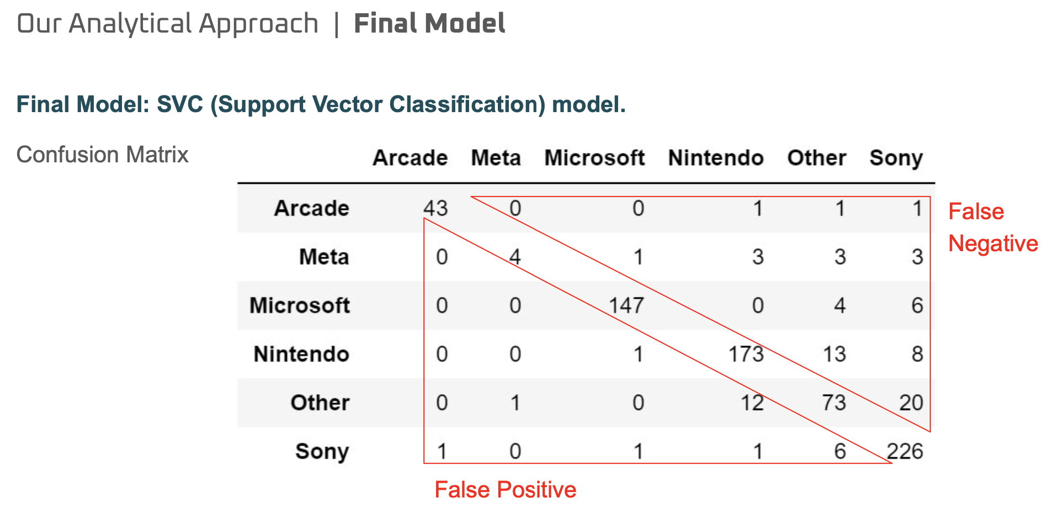The width and height of the screenshot is (1053, 508).
Task: Click the 43 Arcade diagonal value
Action: click(x=435, y=208)
